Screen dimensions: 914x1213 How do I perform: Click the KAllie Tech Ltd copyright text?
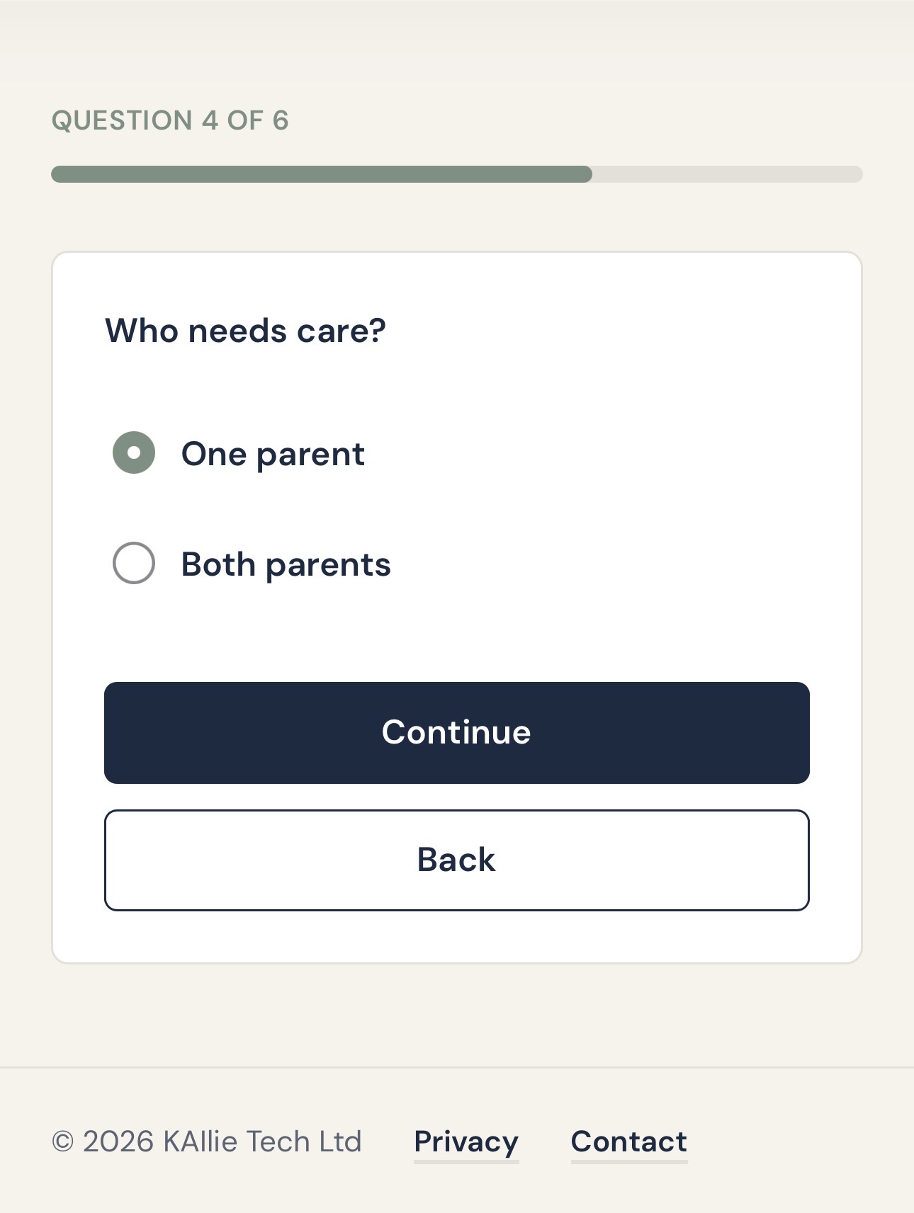tap(262, 1141)
